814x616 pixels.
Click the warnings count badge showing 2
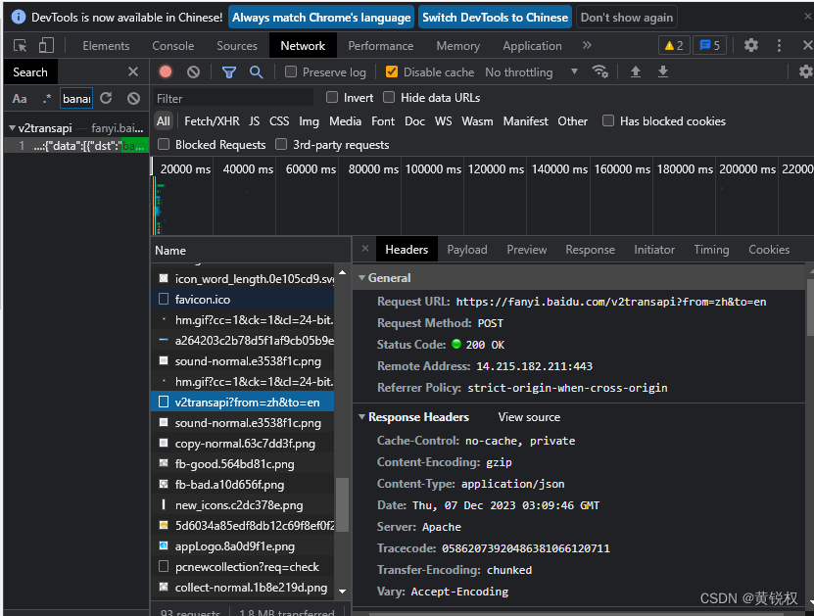click(x=674, y=46)
